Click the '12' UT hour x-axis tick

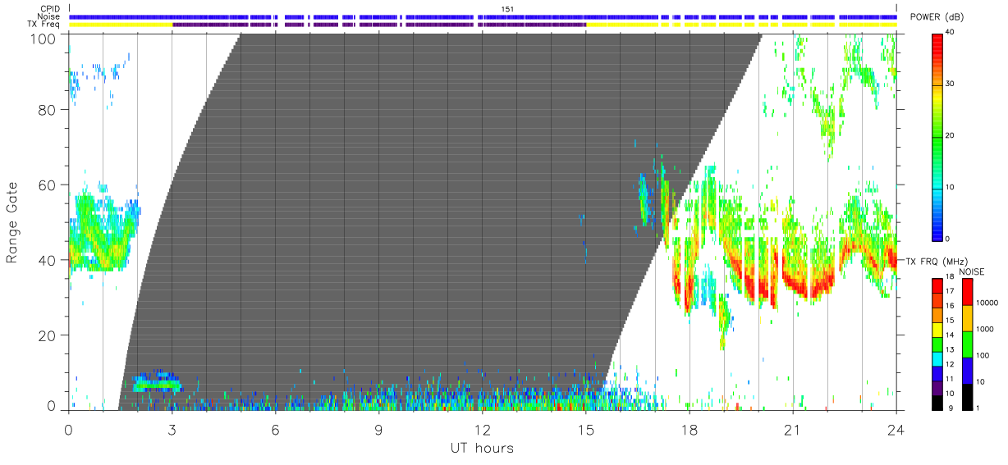tap(482, 429)
